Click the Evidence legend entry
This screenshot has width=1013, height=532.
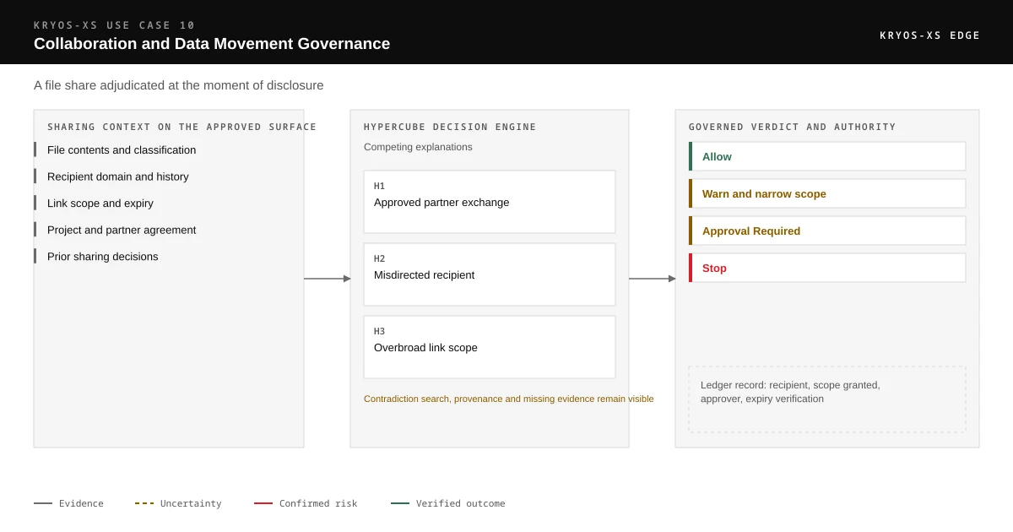(x=68, y=503)
